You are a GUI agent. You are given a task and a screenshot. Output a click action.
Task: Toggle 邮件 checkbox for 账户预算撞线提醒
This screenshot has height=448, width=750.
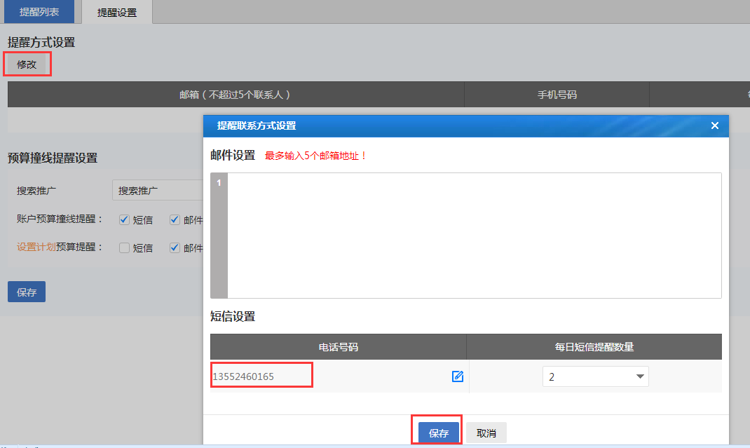(x=175, y=219)
